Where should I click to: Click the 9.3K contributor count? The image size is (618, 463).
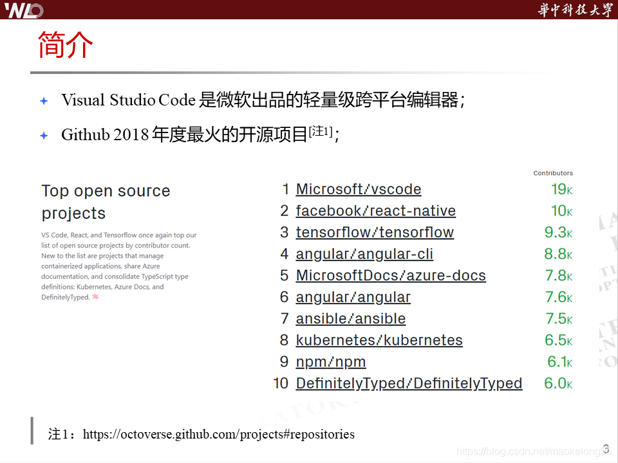coord(559,233)
